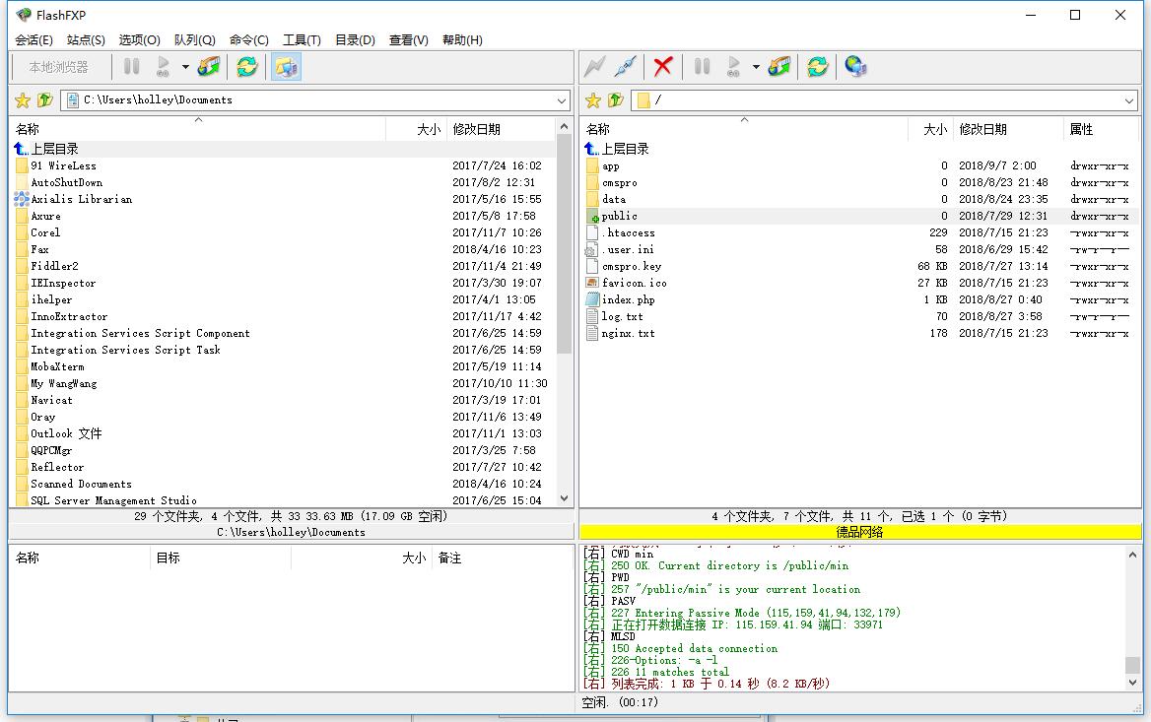The width and height of the screenshot is (1151, 722).
Task: Expand the local path C:\Users\holley\Documents dropdown
Action: click(x=562, y=100)
